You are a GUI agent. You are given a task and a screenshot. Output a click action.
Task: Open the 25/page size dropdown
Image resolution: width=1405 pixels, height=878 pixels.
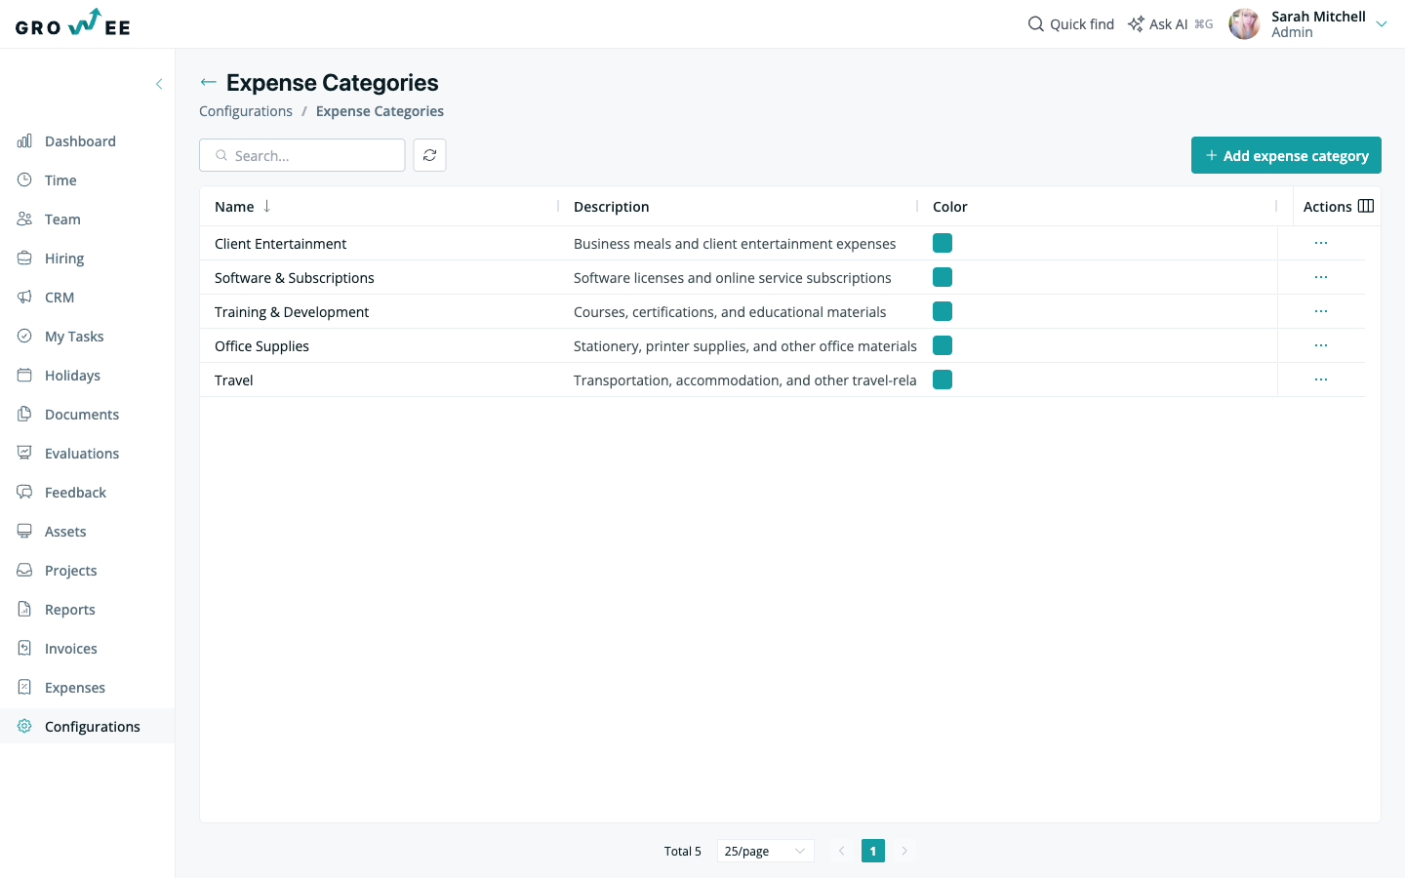(x=765, y=851)
